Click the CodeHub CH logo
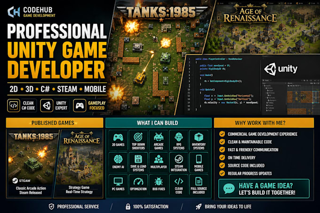The width and height of the screenshot is (320, 213). click(14, 12)
